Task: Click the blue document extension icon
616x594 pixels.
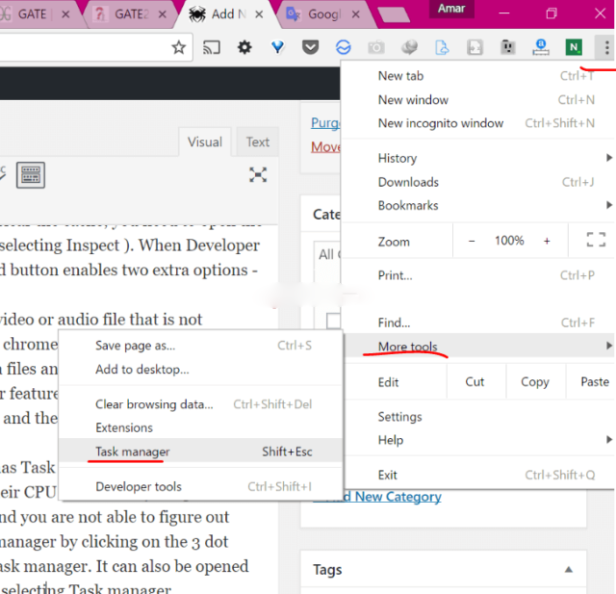Action: tap(442, 47)
